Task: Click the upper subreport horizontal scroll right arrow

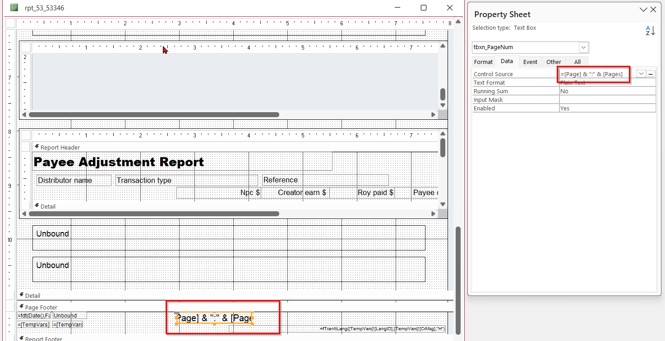Action: point(434,114)
